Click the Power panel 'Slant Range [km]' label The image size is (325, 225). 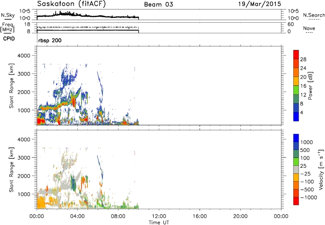pos(11,86)
